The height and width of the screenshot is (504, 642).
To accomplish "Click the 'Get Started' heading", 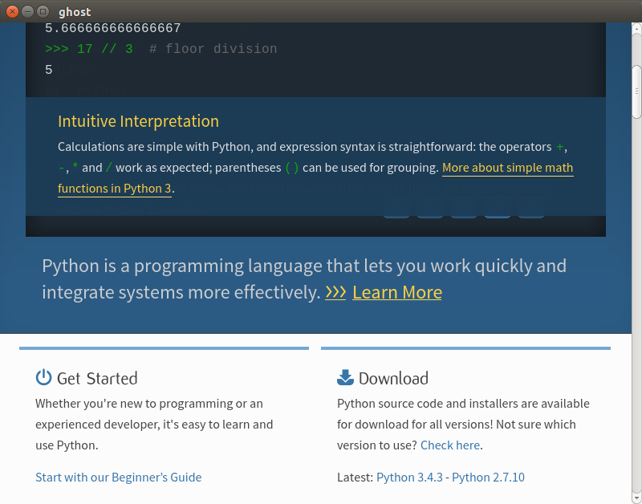I will 97,378.
